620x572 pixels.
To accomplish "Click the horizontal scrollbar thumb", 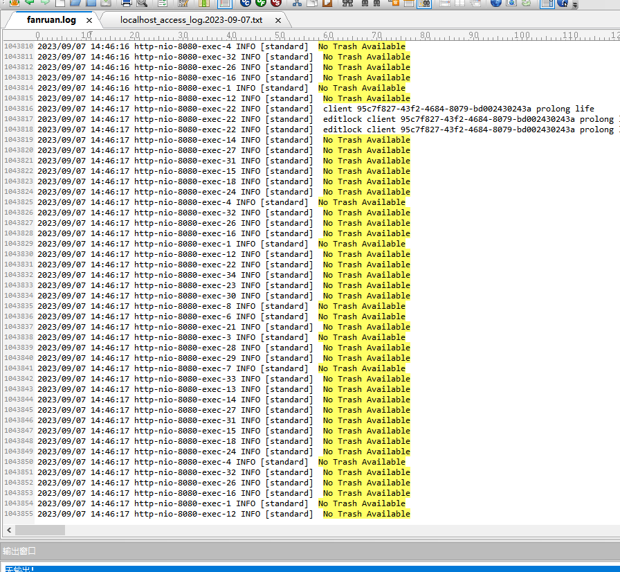I will click(40, 530).
